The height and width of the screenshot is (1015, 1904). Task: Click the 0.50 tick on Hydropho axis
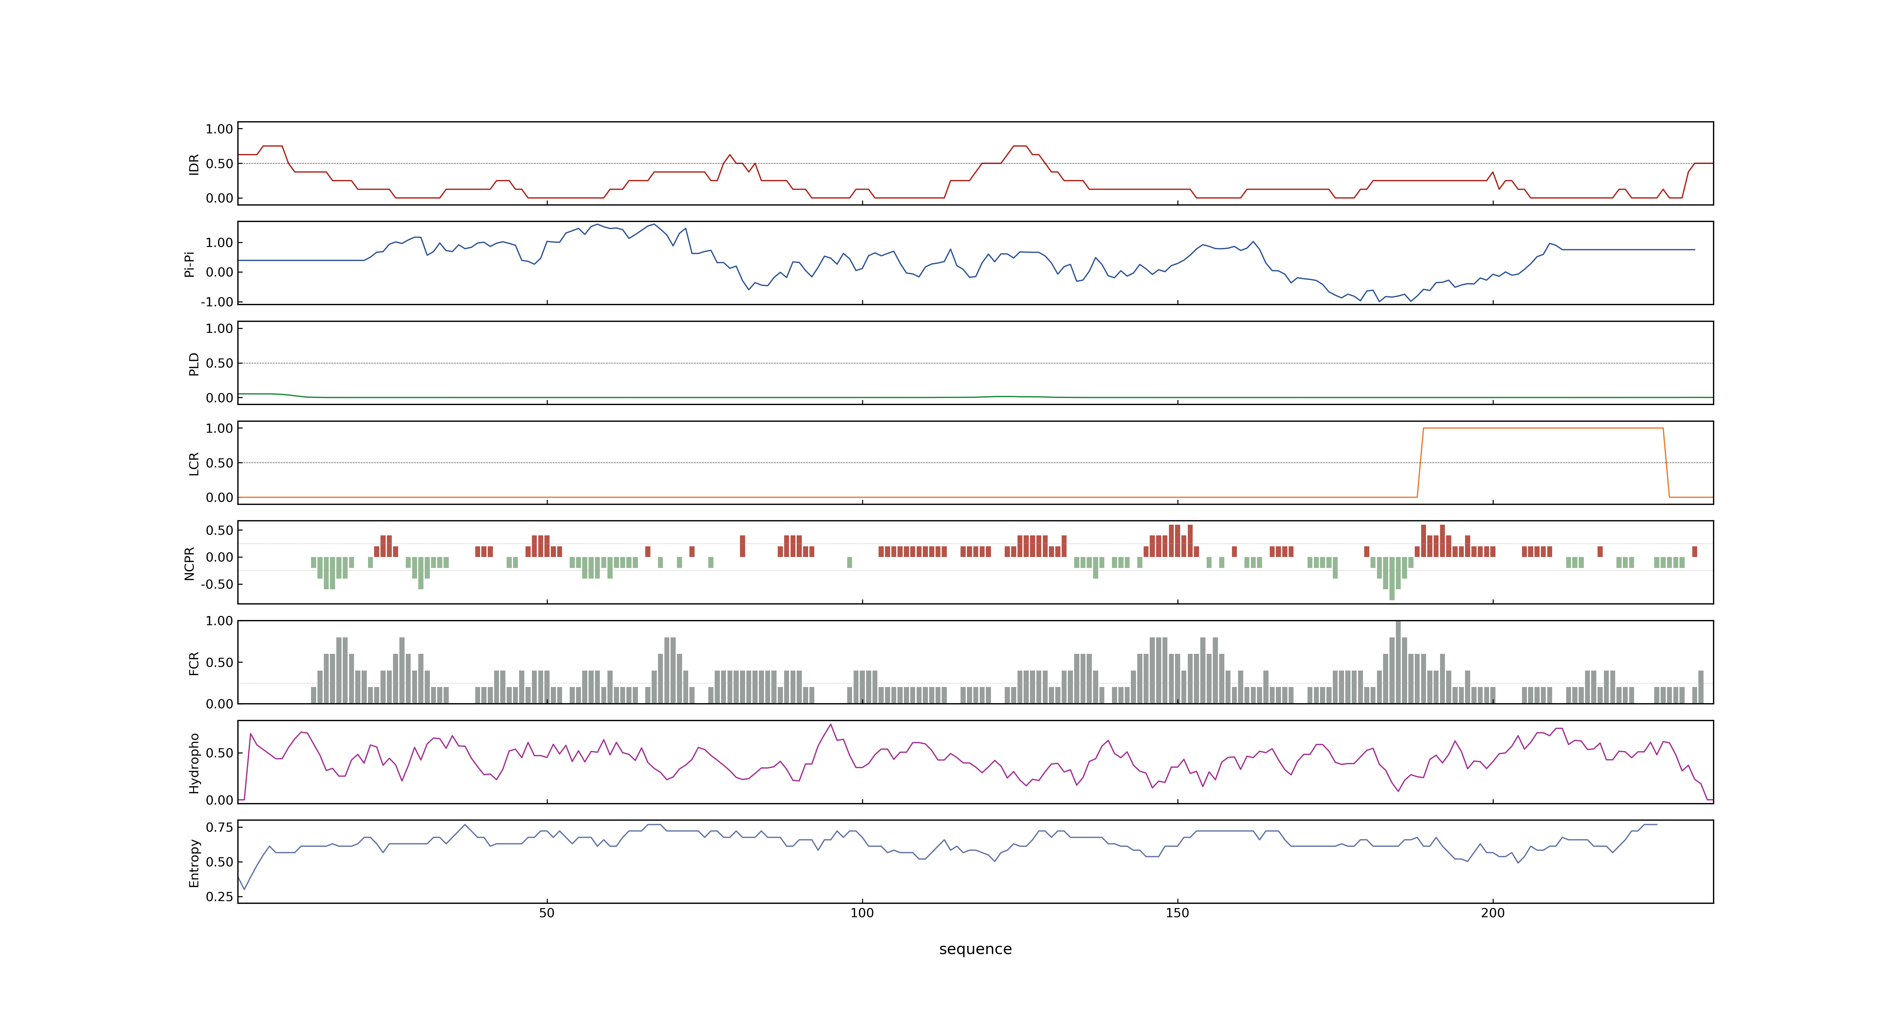[x=220, y=753]
